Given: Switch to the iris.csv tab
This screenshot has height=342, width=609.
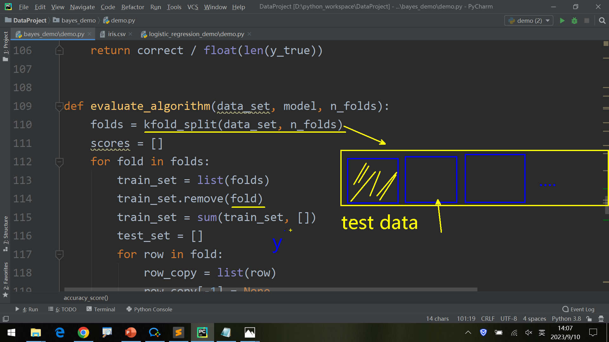Looking at the screenshot, I should (116, 34).
